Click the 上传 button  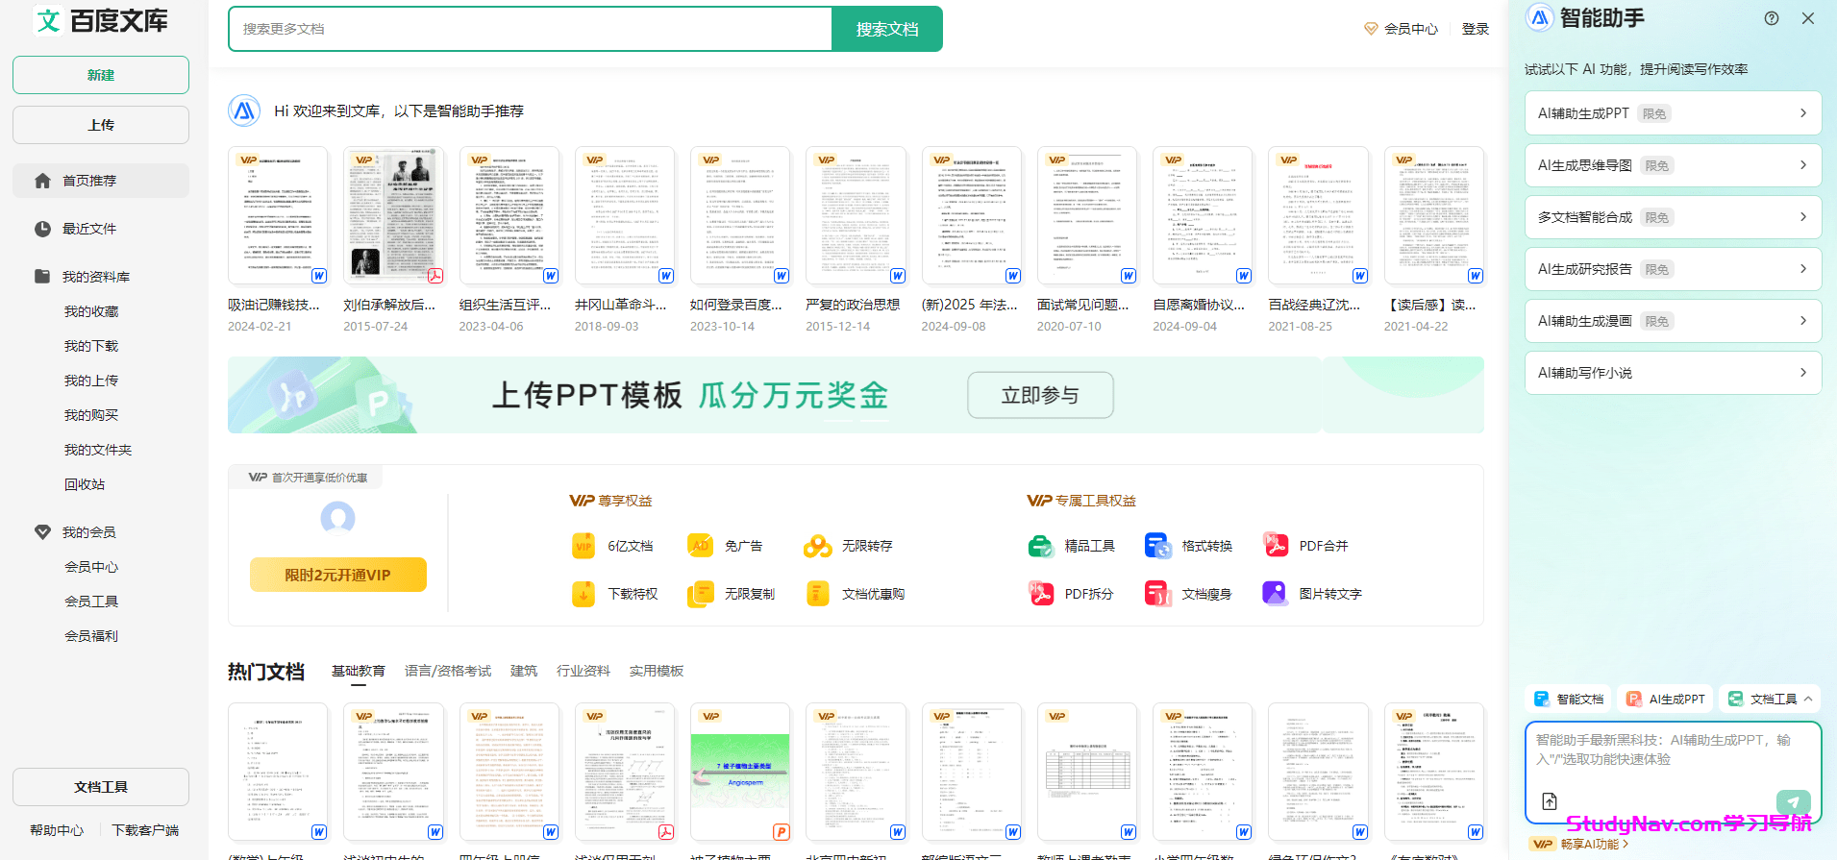(101, 125)
